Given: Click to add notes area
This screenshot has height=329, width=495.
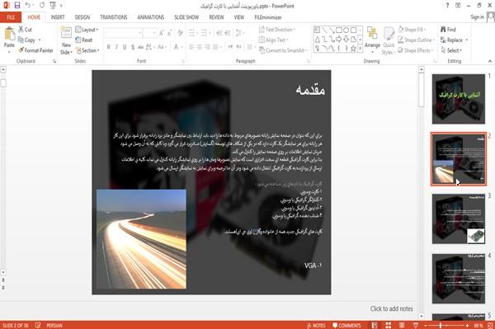Looking at the screenshot, I should [x=391, y=308].
